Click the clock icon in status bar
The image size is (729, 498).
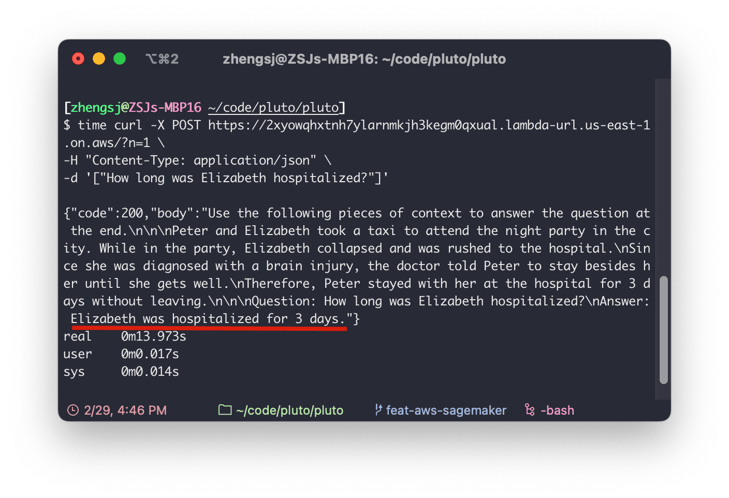coord(73,410)
